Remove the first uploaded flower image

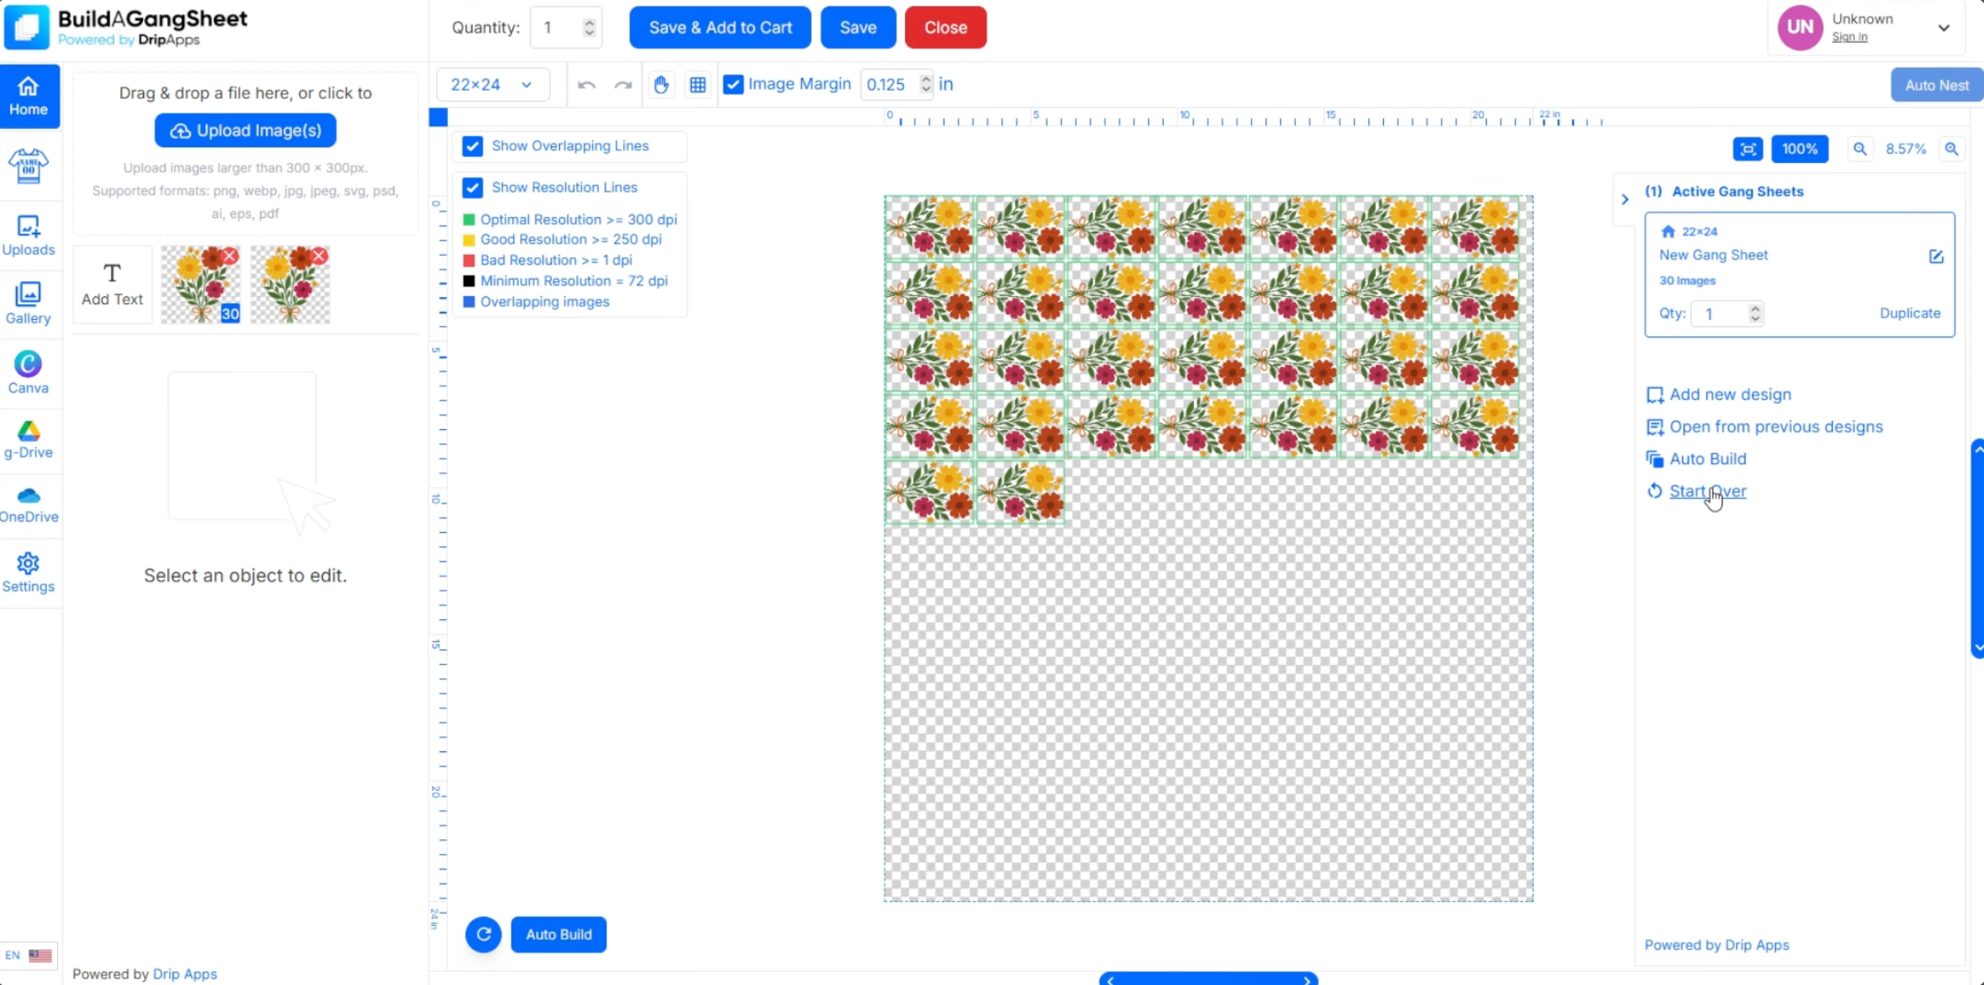pos(230,256)
